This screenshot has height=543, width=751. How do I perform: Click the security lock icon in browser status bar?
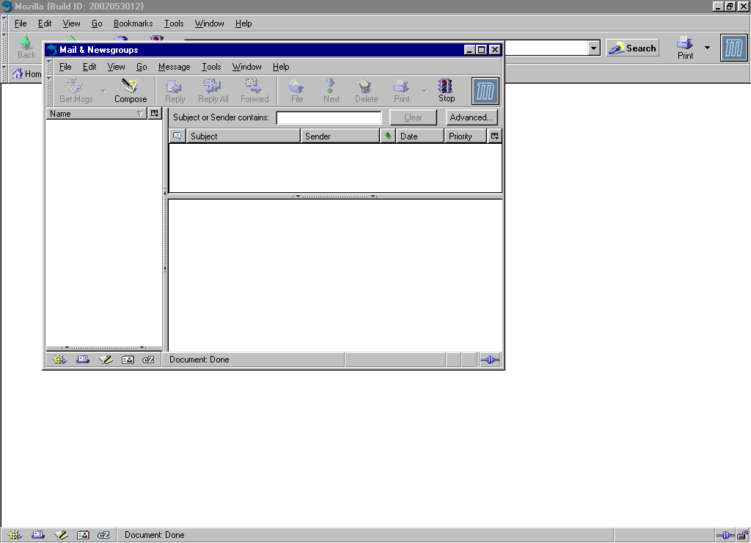click(742, 535)
